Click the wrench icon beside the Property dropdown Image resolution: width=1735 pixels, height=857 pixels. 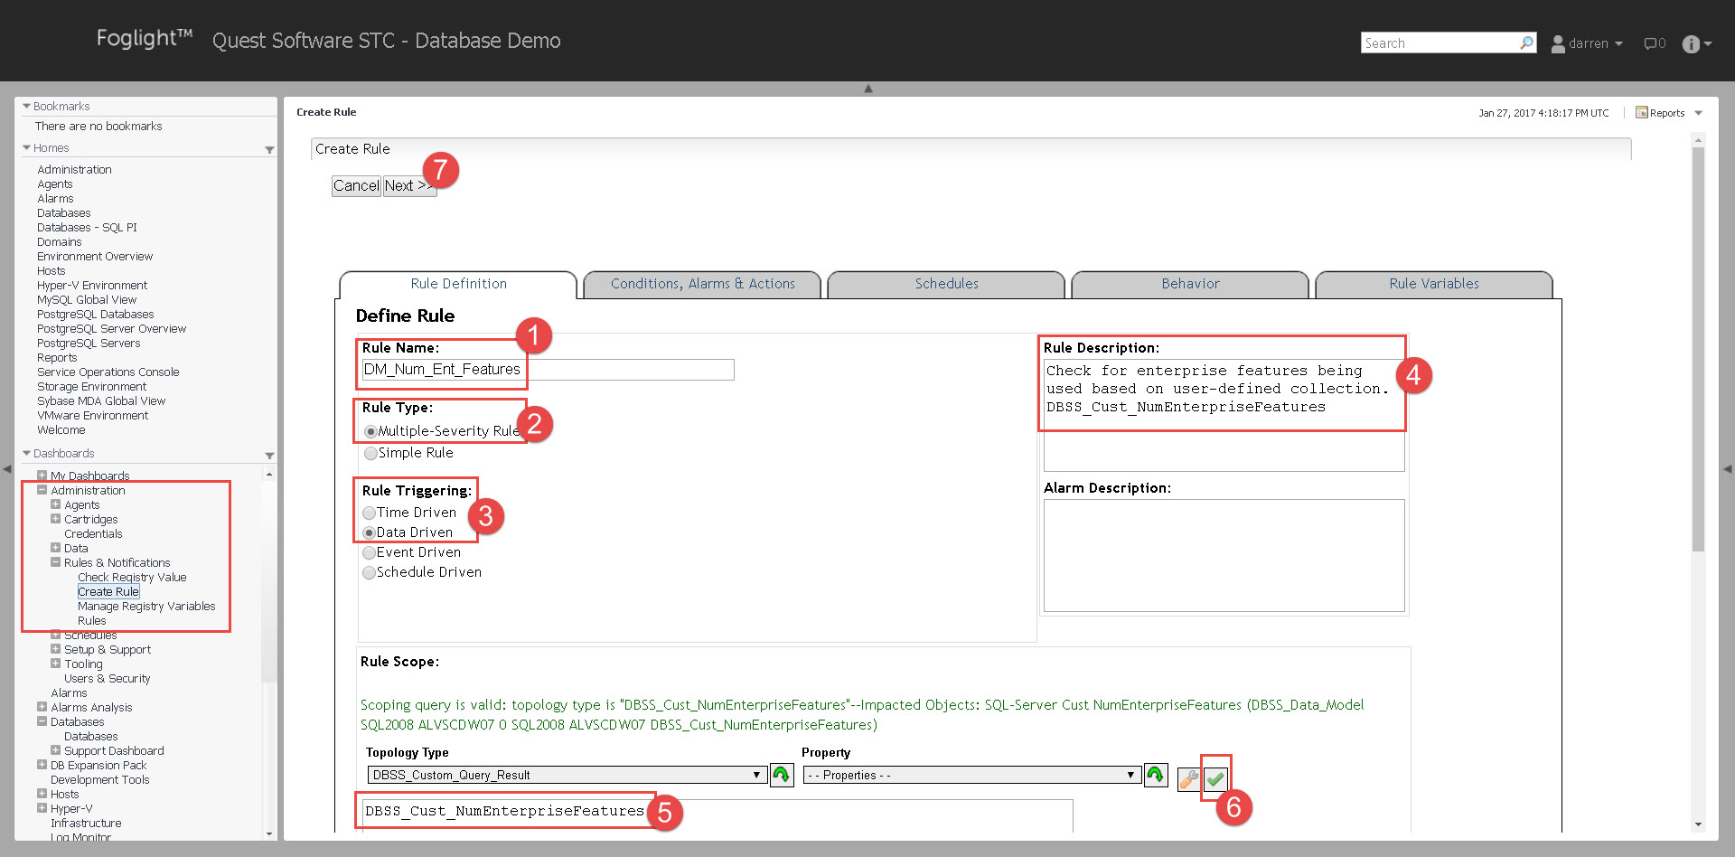[x=1188, y=778]
